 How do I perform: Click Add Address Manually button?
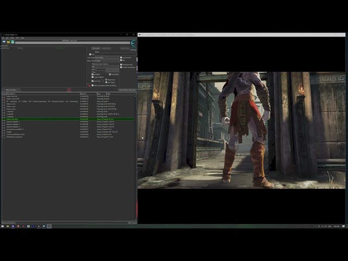pyautogui.click(x=127, y=90)
